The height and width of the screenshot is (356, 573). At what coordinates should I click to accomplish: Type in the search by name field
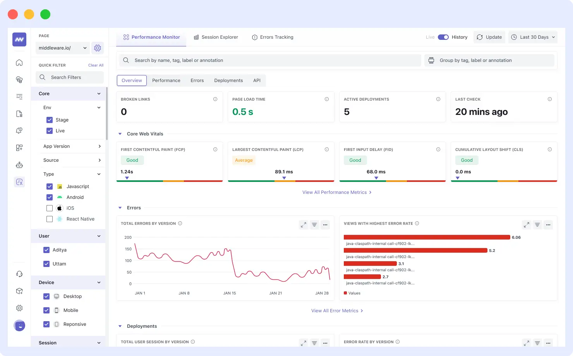click(x=271, y=60)
